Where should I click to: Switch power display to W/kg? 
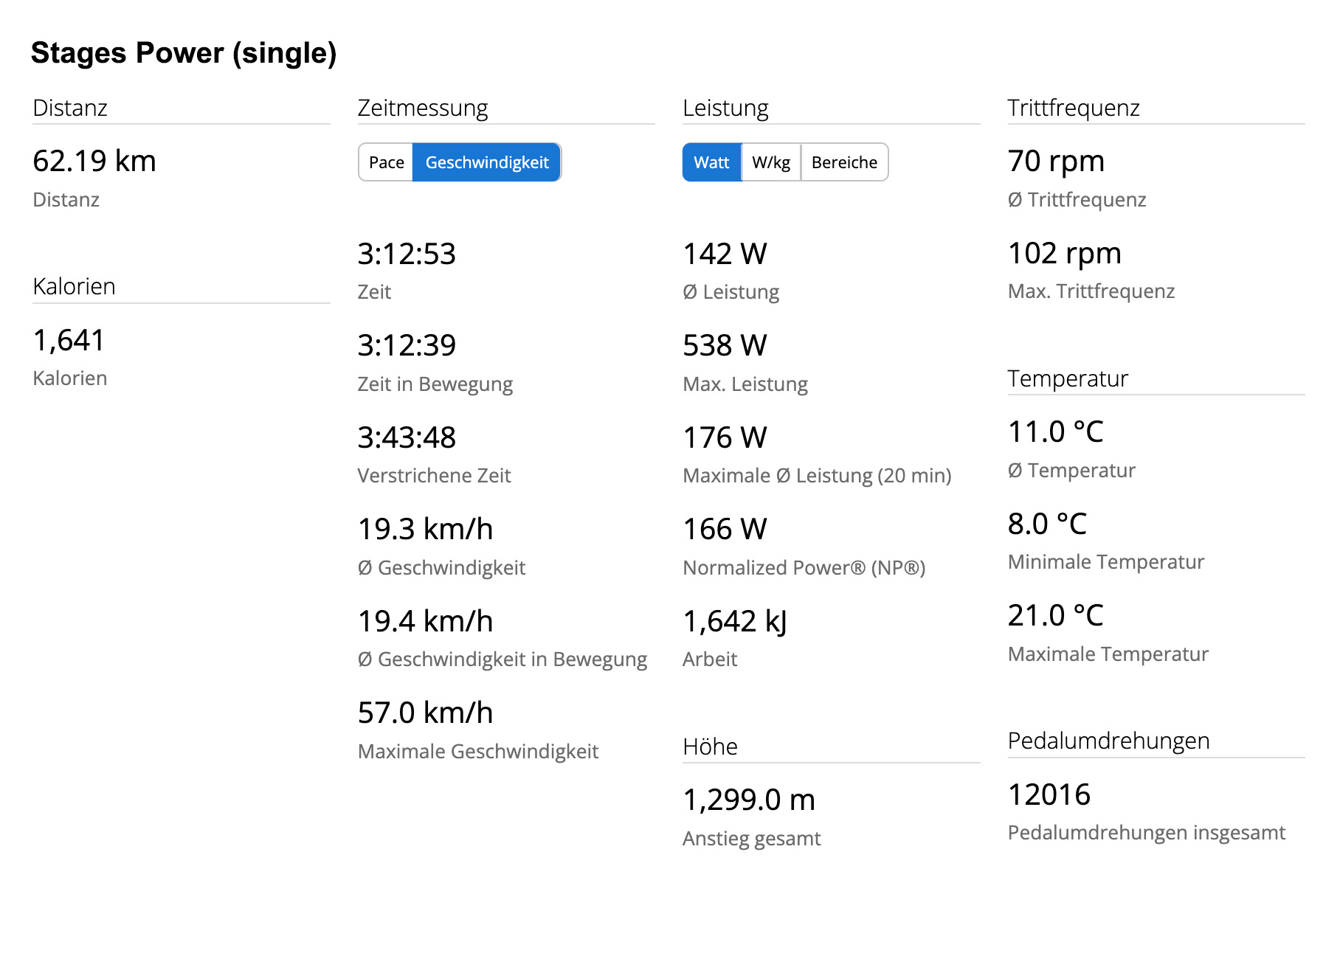tap(771, 162)
